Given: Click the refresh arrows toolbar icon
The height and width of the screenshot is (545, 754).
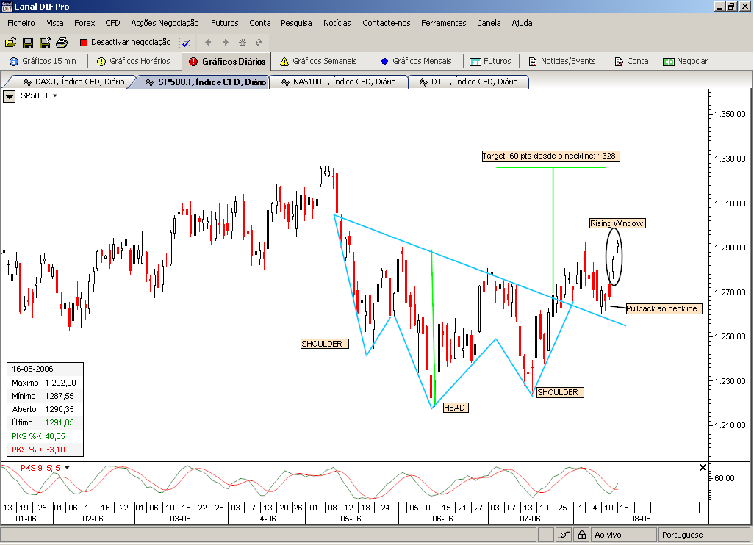Looking at the screenshot, I should point(259,43).
